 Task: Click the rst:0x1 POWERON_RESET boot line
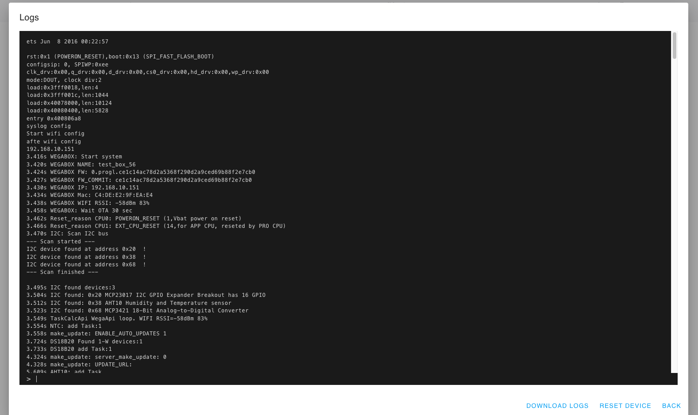point(120,57)
